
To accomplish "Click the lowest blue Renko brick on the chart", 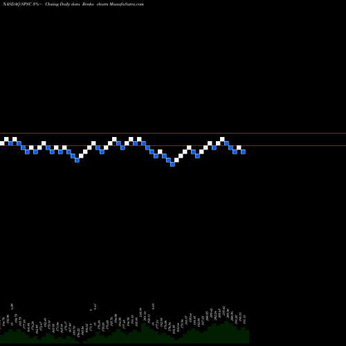I will pos(172,164).
